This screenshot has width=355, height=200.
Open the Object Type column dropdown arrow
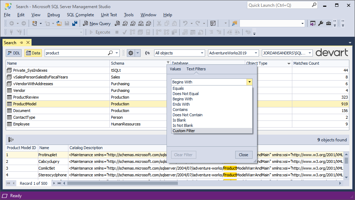pyautogui.click(x=289, y=64)
